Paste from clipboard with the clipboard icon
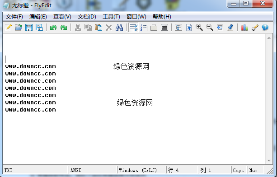Image resolution: width=277 pixels, height=177 pixels. [x=99, y=28]
